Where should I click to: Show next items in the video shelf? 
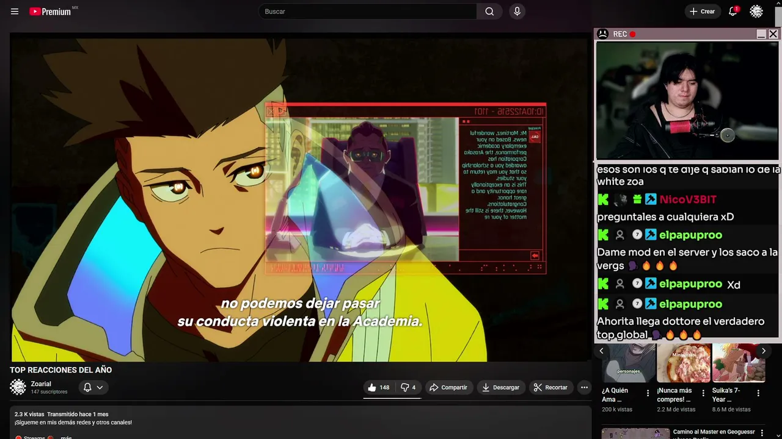[x=763, y=351]
